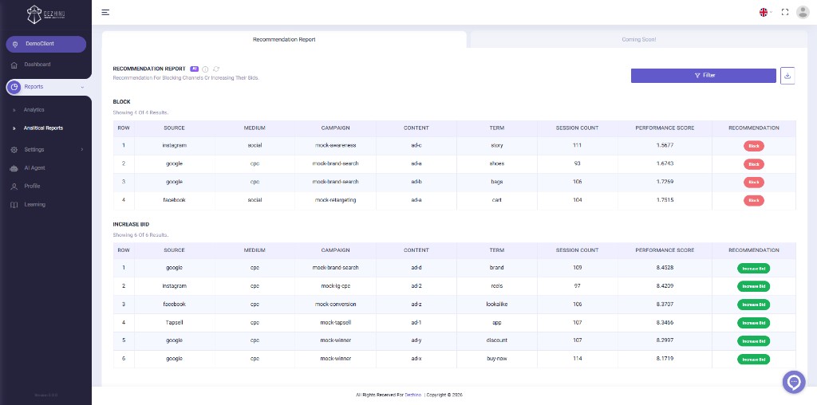This screenshot has width=817, height=405.
Task: Click the Dashboard home icon
Action: click(14, 65)
